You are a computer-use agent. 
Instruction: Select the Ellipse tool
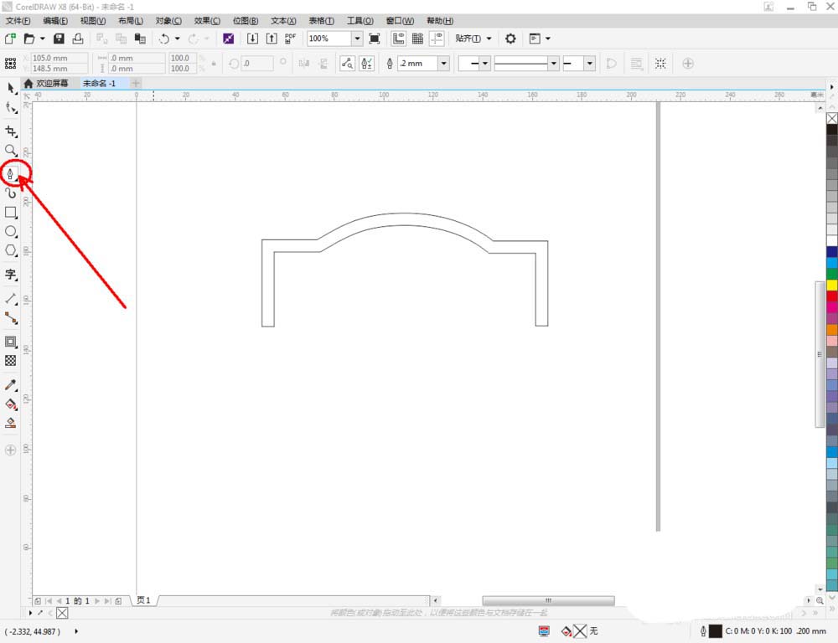(11, 231)
